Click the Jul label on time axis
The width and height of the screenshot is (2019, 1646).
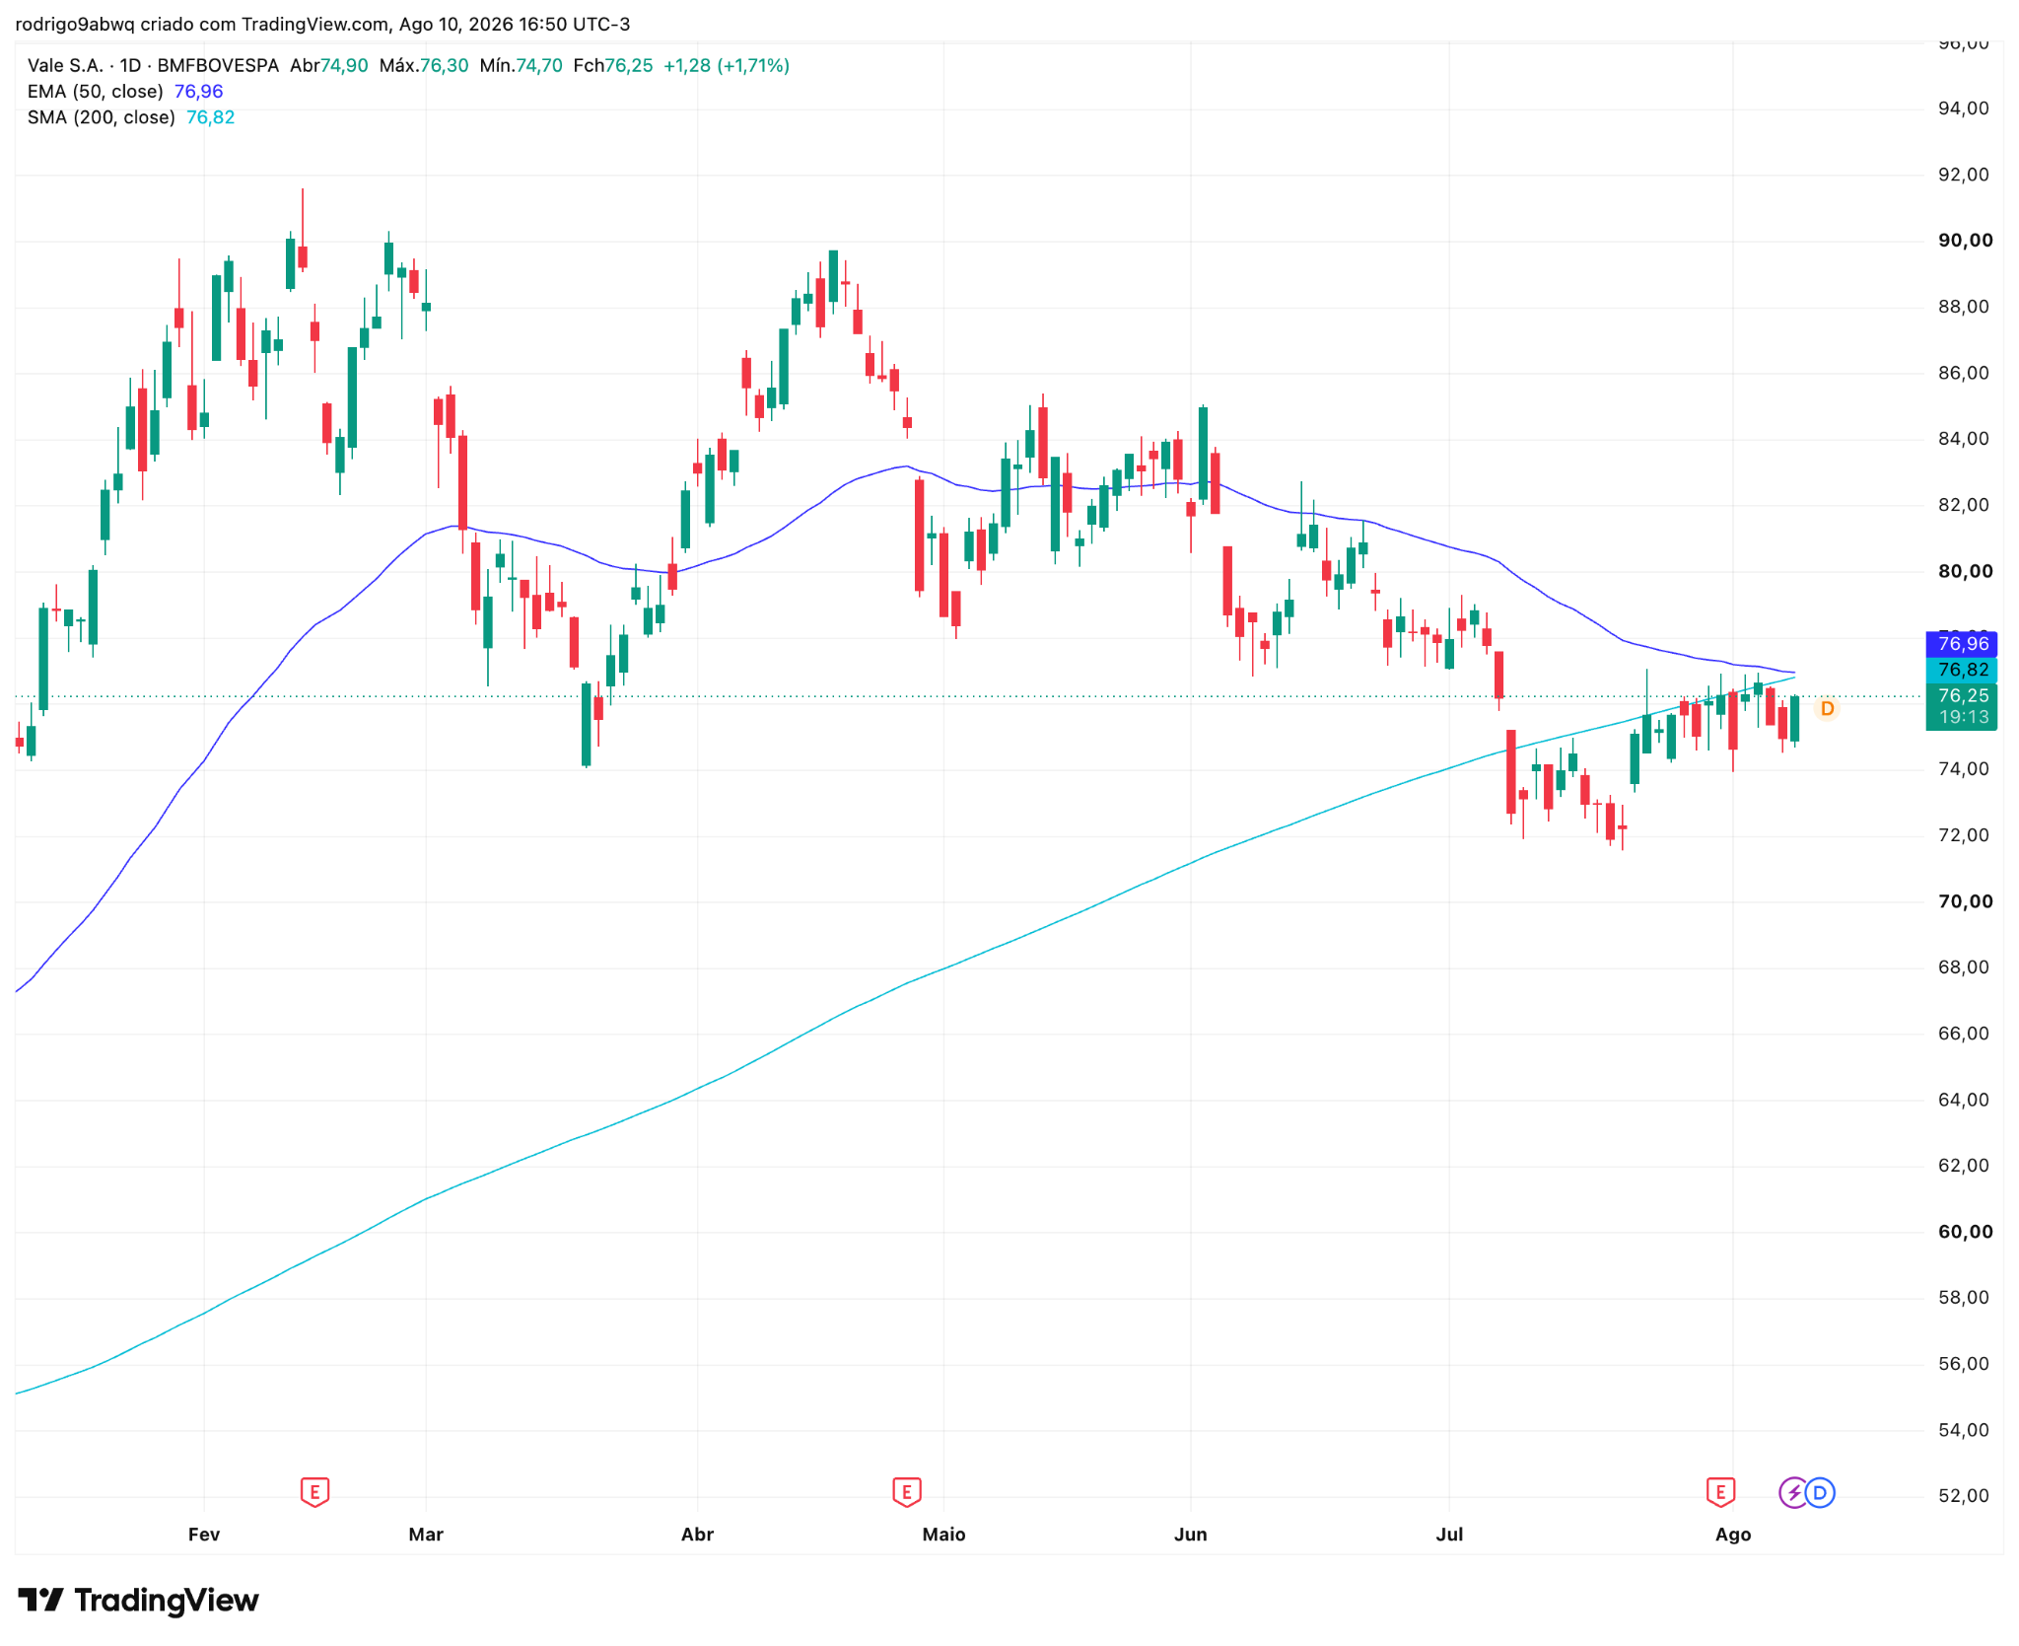[x=1449, y=1535]
